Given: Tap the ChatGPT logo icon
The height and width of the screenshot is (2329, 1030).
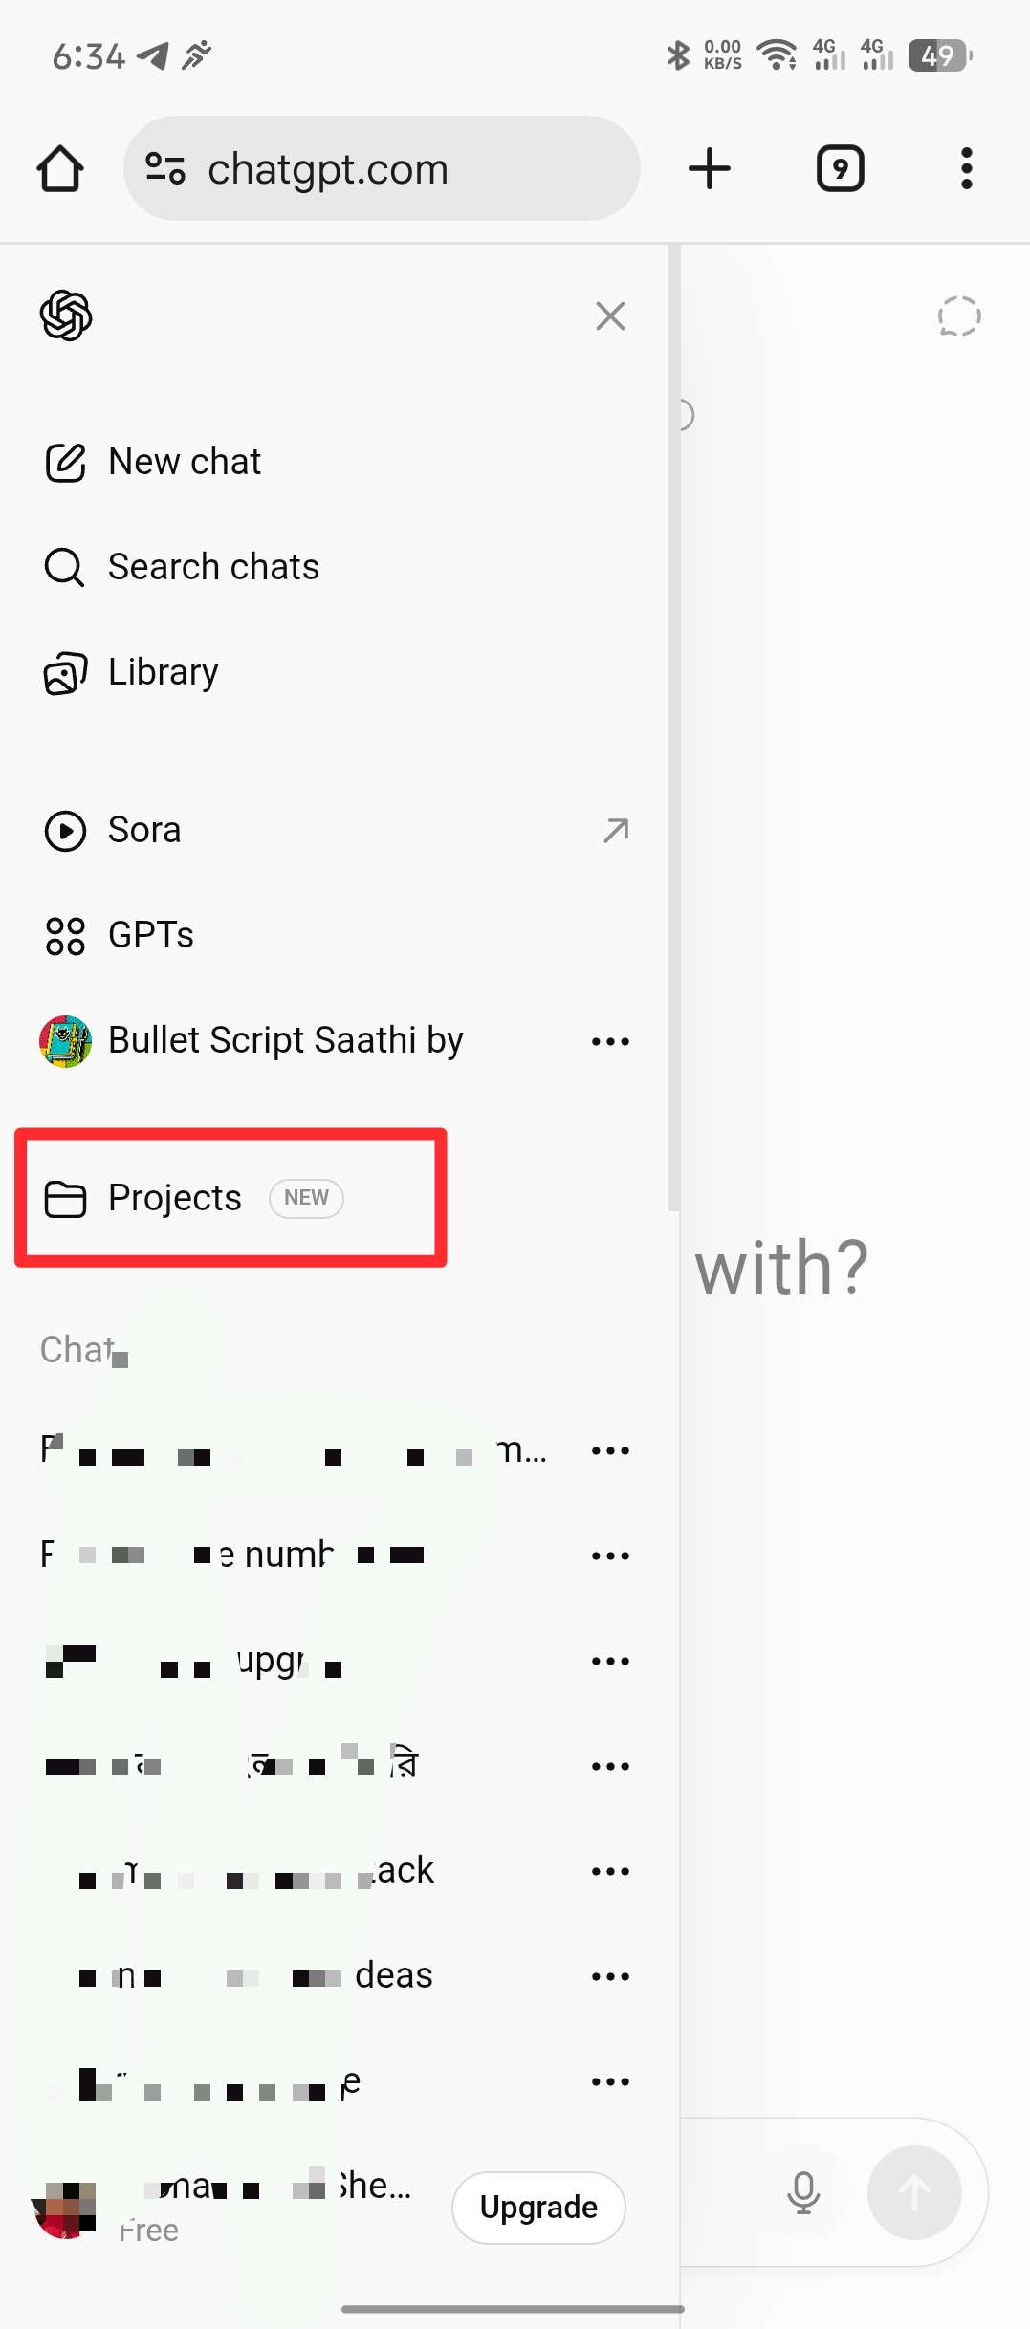Looking at the screenshot, I should [x=65, y=316].
